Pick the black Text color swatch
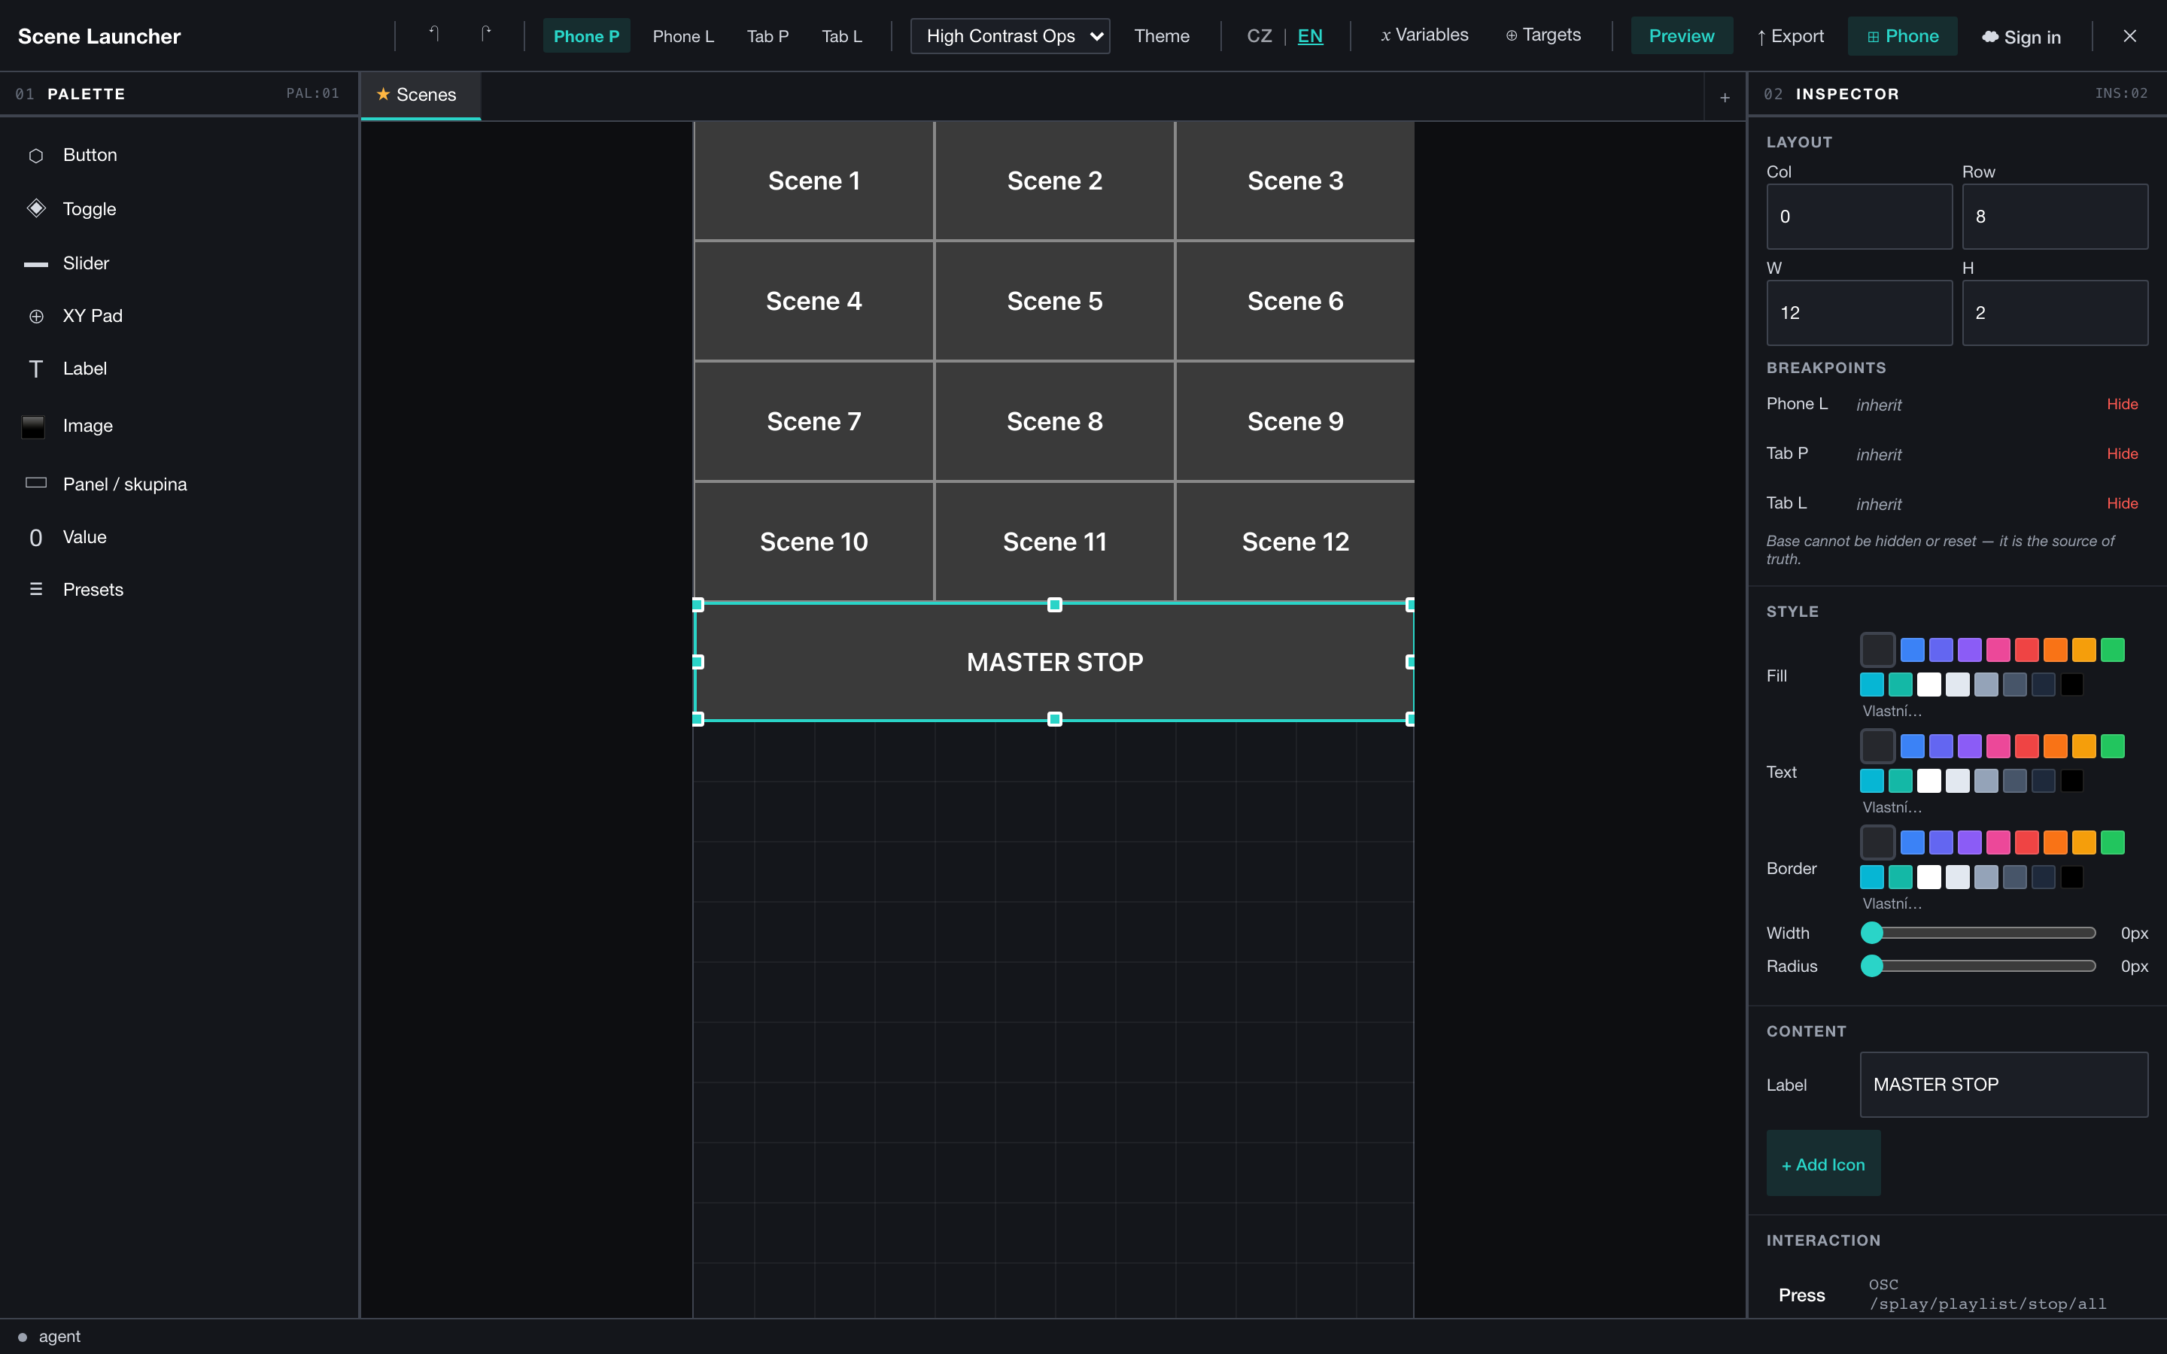Viewport: 2167px width, 1354px height. [2072, 781]
